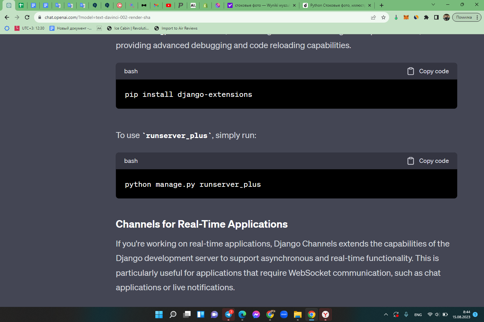The width and height of the screenshot is (484, 322).
Task: Mute system sound via volume icon
Action: (x=437, y=314)
